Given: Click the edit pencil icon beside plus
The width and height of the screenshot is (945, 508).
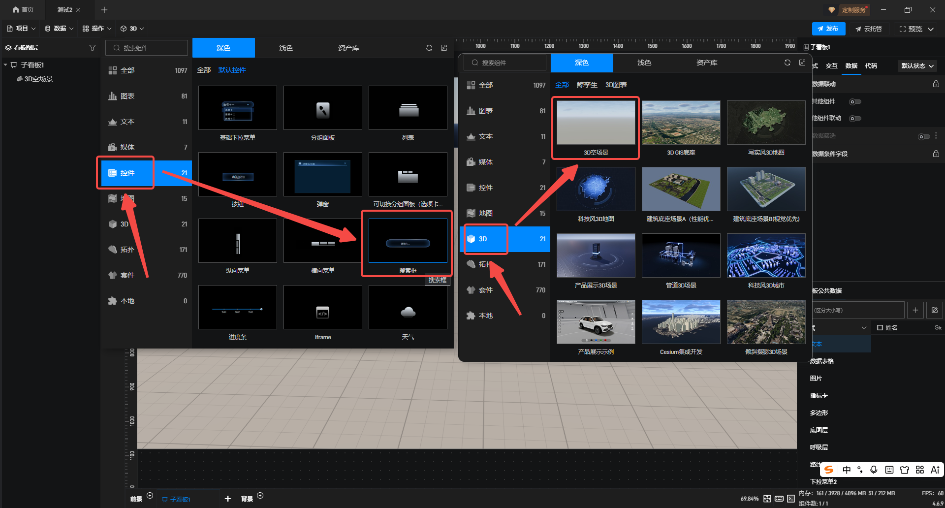Looking at the screenshot, I should (x=934, y=310).
